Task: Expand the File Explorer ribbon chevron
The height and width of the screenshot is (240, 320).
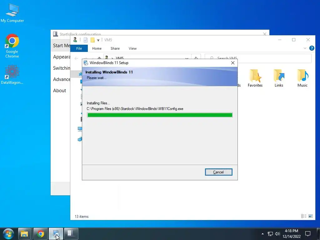Action: click(305, 48)
